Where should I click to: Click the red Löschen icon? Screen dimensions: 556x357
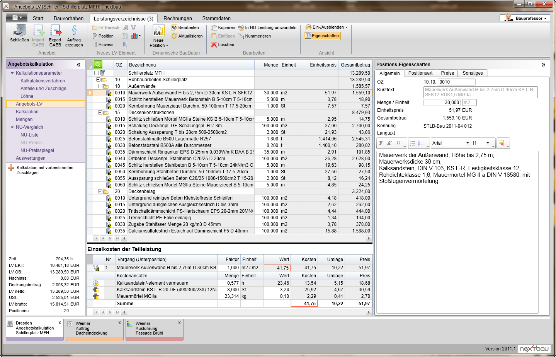[x=214, y=44]
